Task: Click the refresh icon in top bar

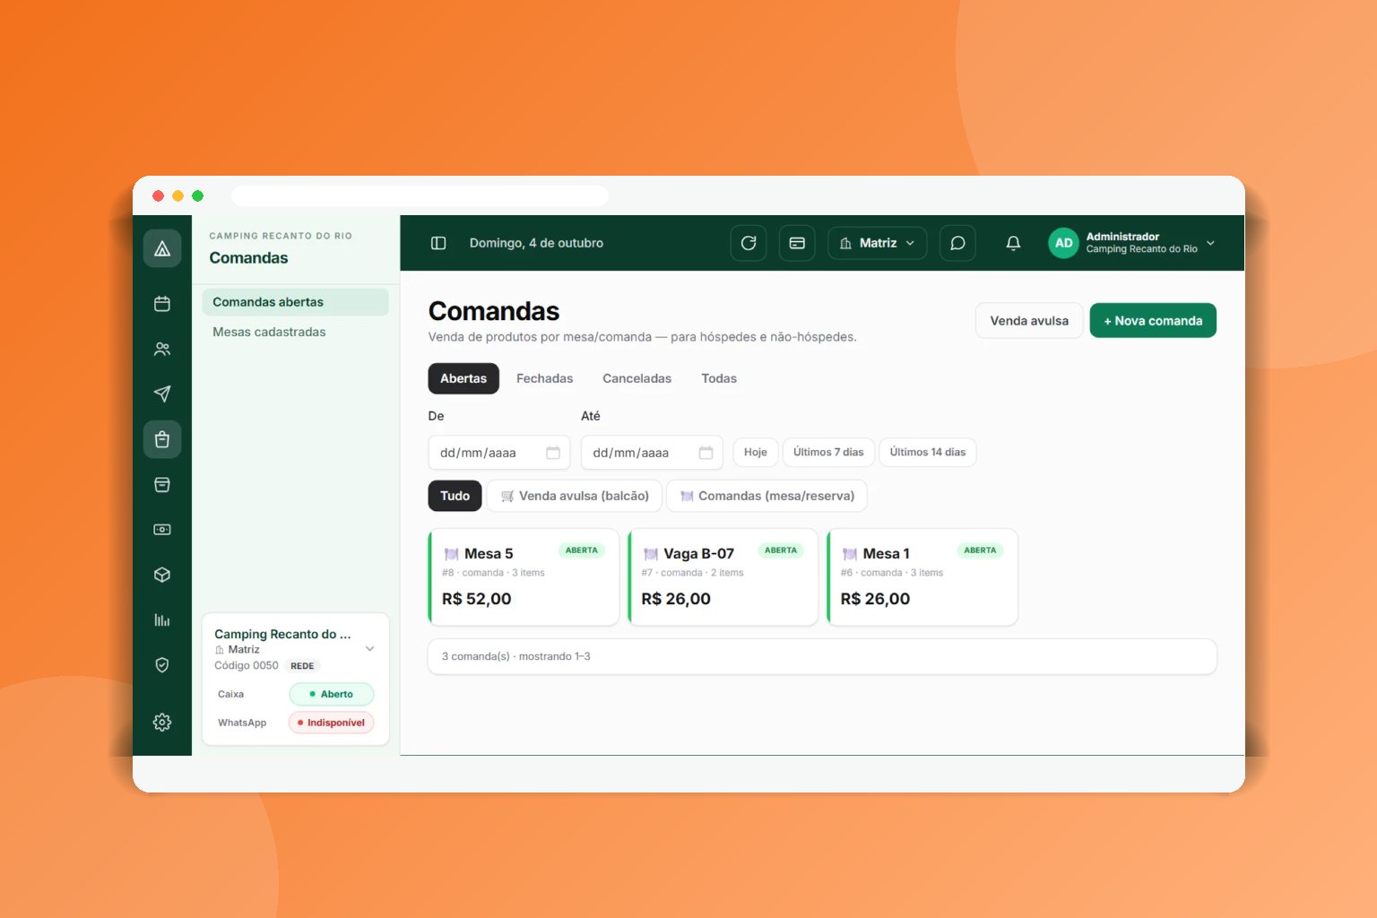Action: pos(749,243)
